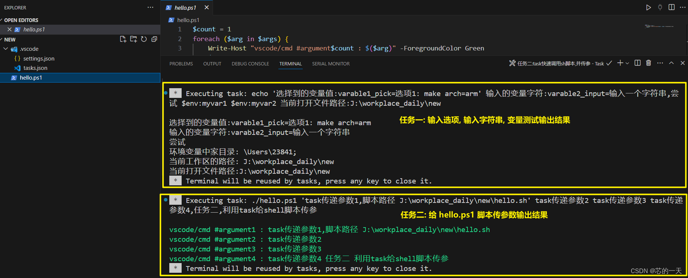Open the terminal launch profile dropdown
Viewport: 688px width, 278px height.
click(x=627, y=64)
